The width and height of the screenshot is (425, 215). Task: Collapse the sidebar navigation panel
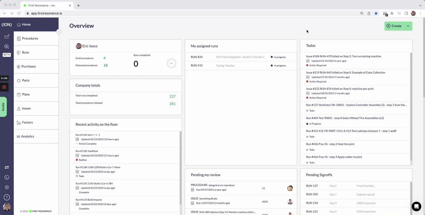pyautogui.click(x=59, y=31)
